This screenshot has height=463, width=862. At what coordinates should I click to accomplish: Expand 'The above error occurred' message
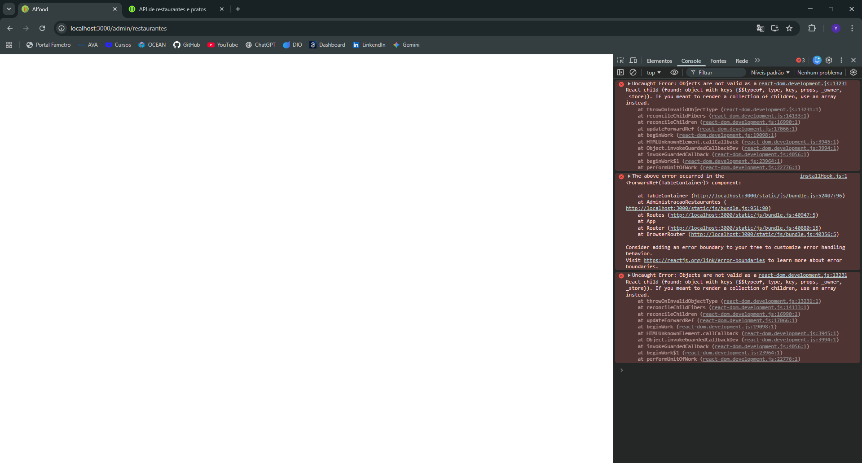pos(629,176)
